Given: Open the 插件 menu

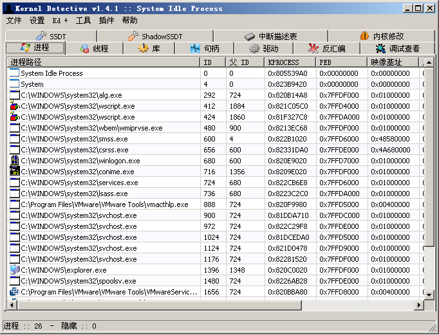Looking at the screenshot, I should tap(106, 21).
